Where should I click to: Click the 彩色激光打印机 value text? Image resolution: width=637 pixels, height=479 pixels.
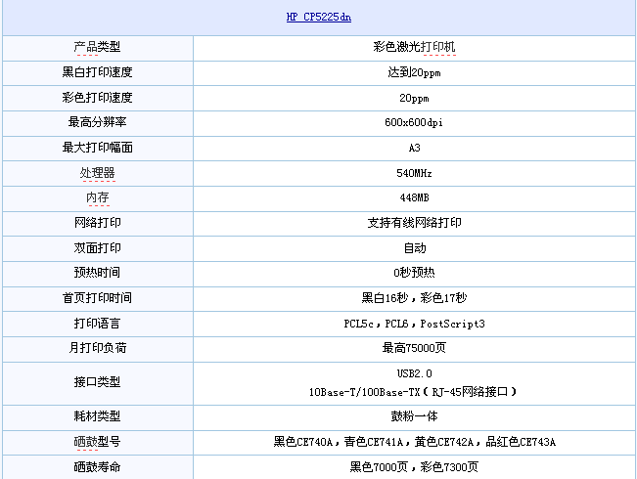pyautogui.click(x=414, y=47)
